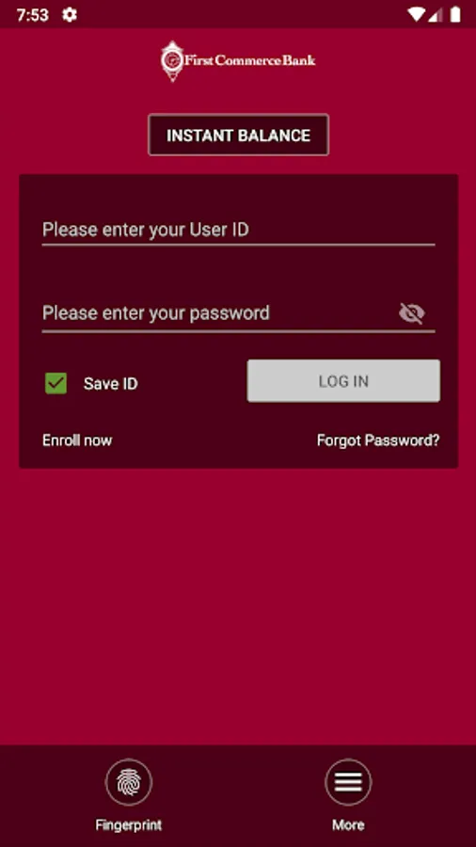Tap the battery status icon
Viewport: 476px width, 847px height.
point(455,14)
